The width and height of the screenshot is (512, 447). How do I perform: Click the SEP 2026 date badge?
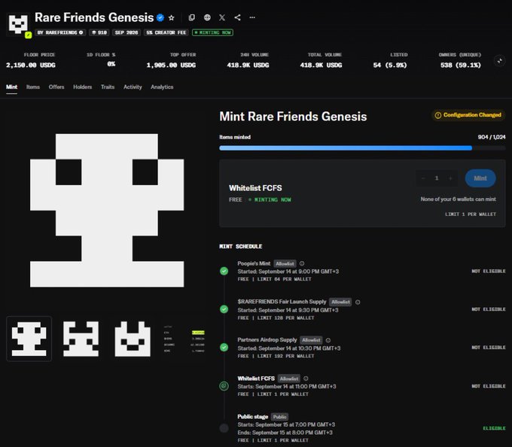coord(126,32)
